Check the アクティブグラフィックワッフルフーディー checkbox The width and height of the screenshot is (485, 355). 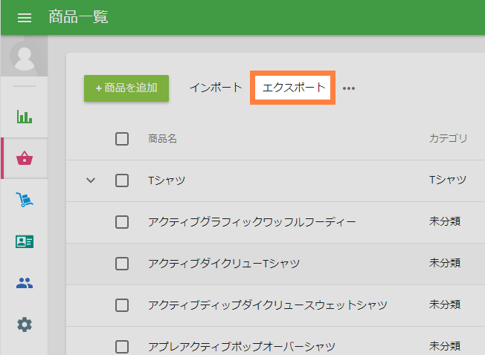[122, 222]
